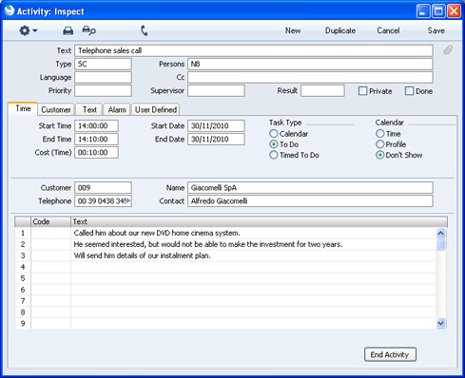Click the Type field containing SC

103,64
